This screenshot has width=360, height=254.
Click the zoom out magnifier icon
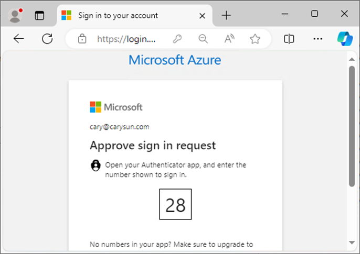pyautogui.click(x=203, y=39)
